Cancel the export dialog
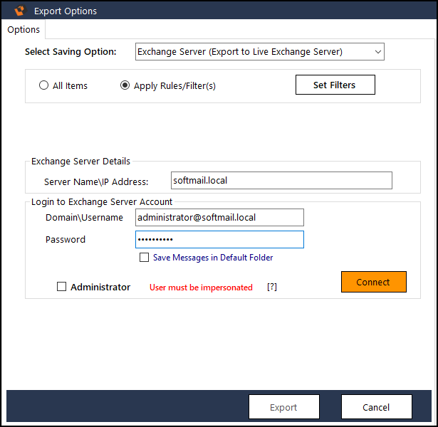 click(x=377, y=407)
